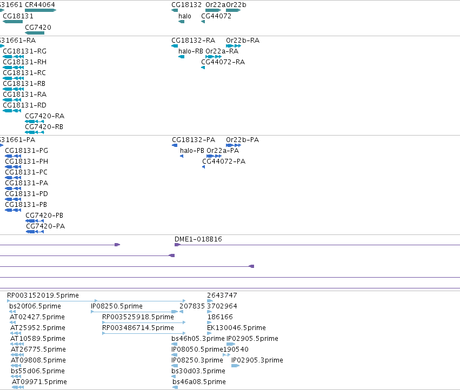Click EST bs30d03.5prime
The height and width of the screenshot is (390, 460).
tap(198, 371)
